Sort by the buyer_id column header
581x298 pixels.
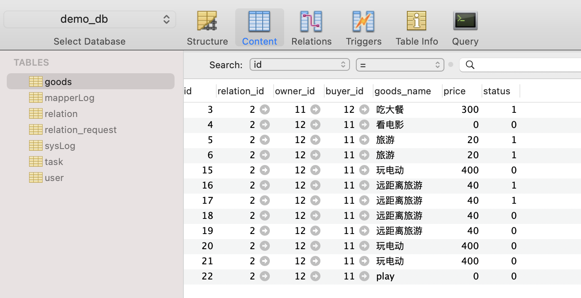point(348,91)
